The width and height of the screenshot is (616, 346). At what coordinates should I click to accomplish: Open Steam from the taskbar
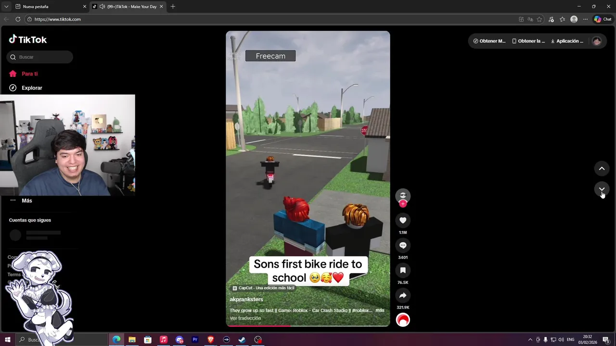coord(242,340)
